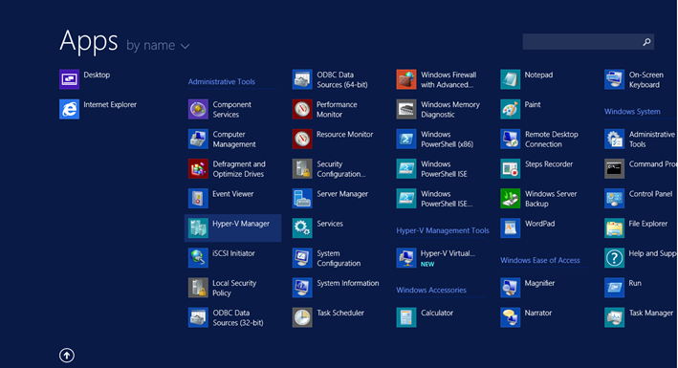Open the 'by name' sort dropdown
This screenshot has height=368, width=678.
(x=158, y=45)
